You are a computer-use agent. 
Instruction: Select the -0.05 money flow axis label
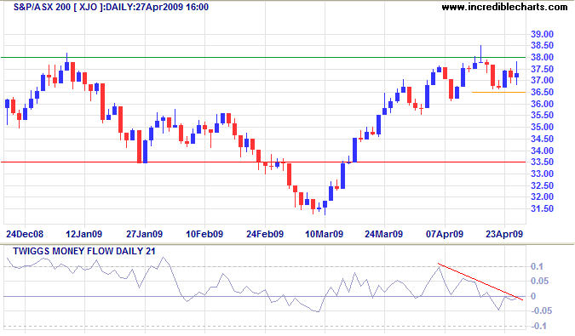click(x=541, y=311)
